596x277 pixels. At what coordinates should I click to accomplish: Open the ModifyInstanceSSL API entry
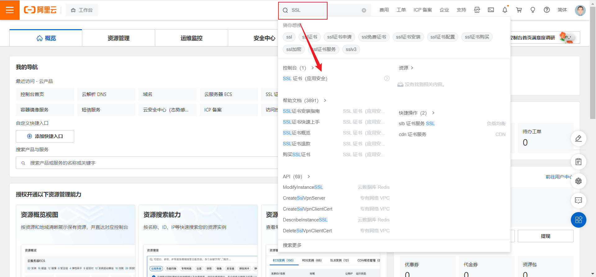[x=303, y=187]
